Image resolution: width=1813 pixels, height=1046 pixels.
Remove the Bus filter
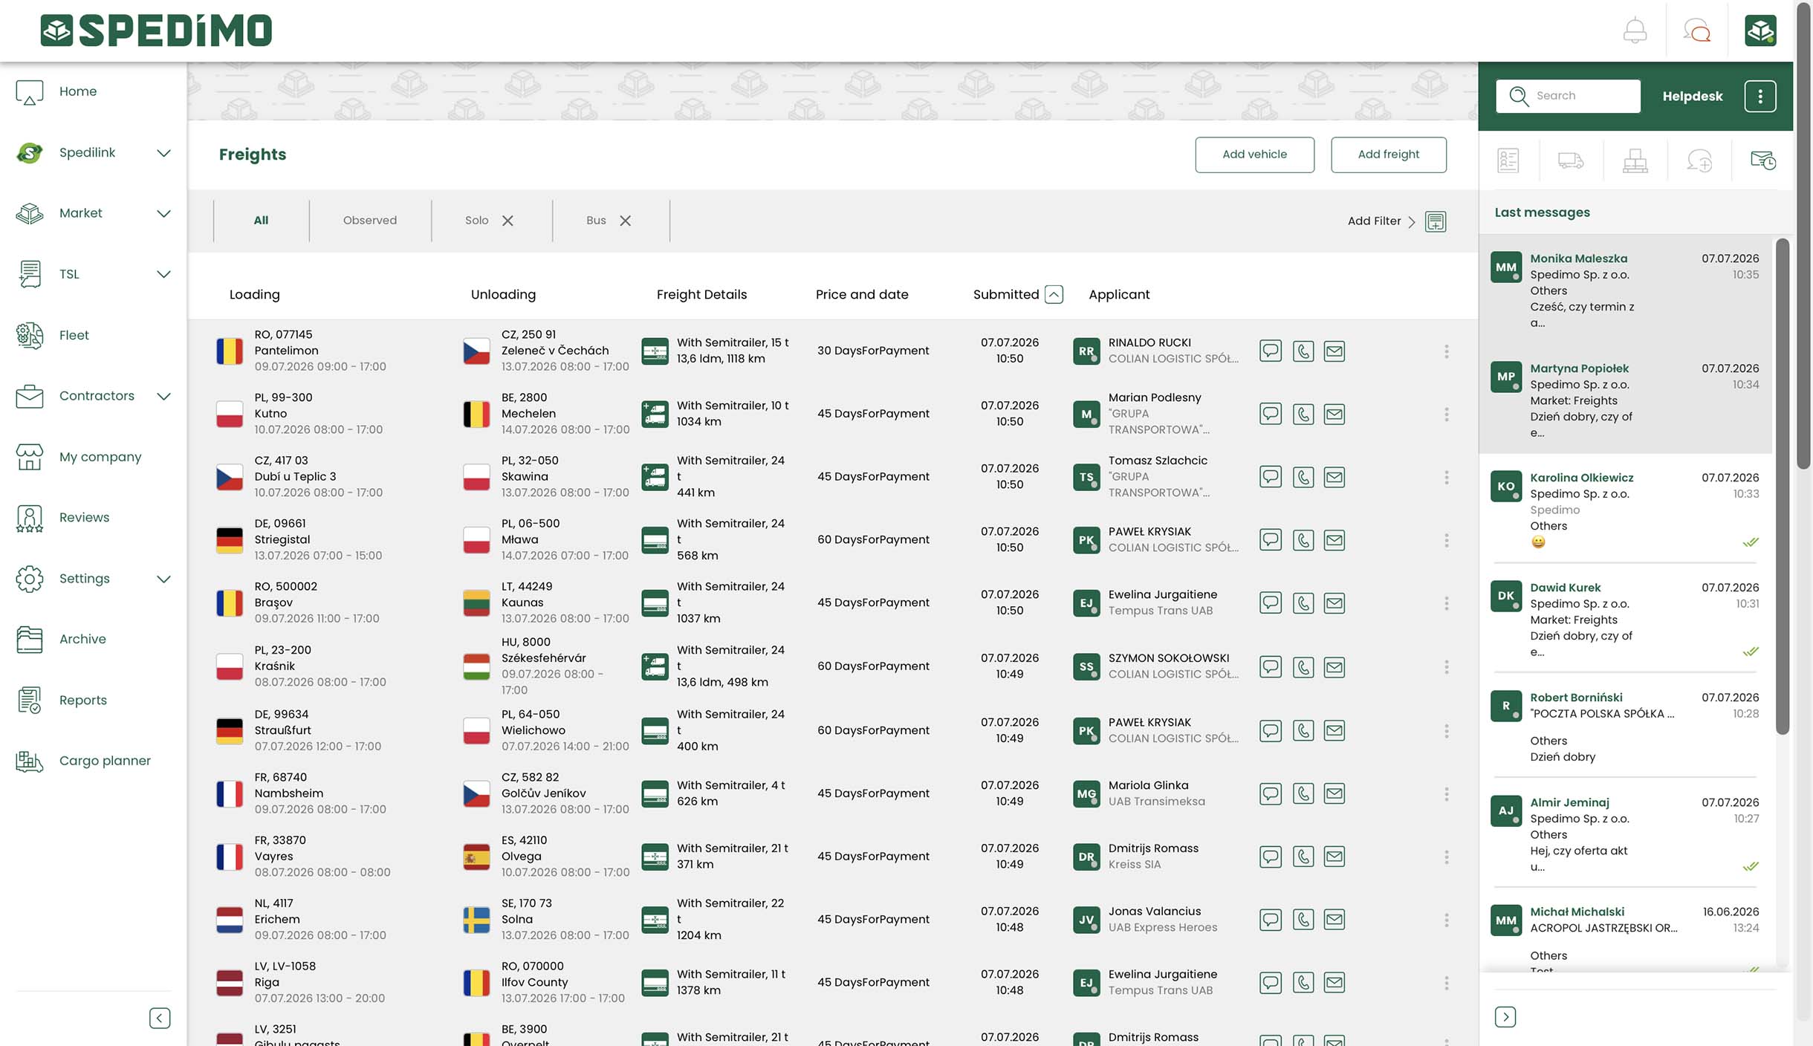(626, 221)
